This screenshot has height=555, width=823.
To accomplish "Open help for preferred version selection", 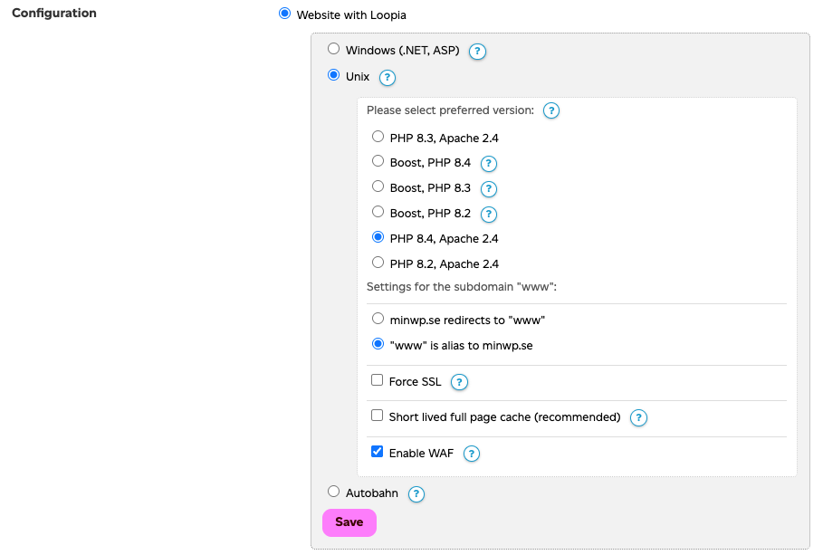I will 550,111.
